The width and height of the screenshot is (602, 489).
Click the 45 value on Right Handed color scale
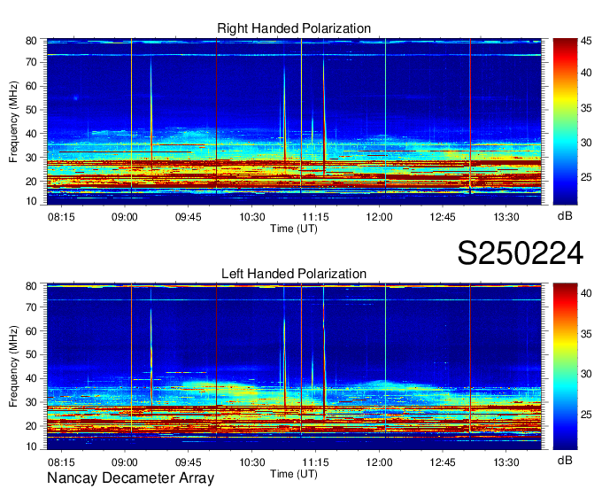(586, 41)
